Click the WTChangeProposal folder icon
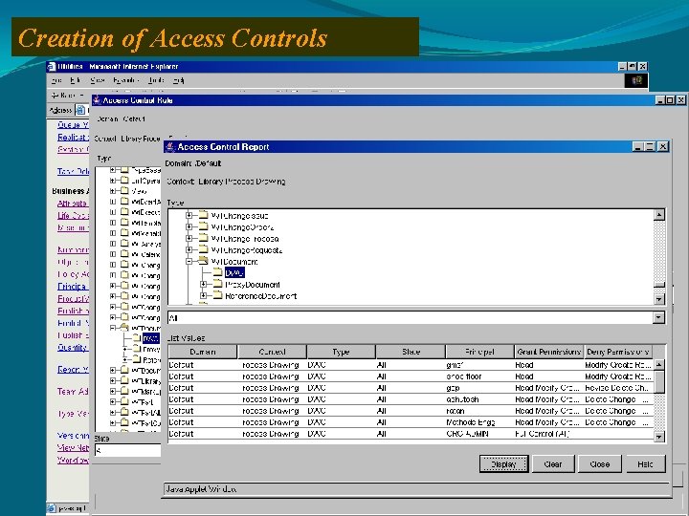 (203, 238)
